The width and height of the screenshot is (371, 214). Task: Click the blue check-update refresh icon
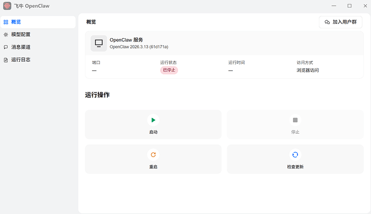pyautogui.click(x=295, y=155)
